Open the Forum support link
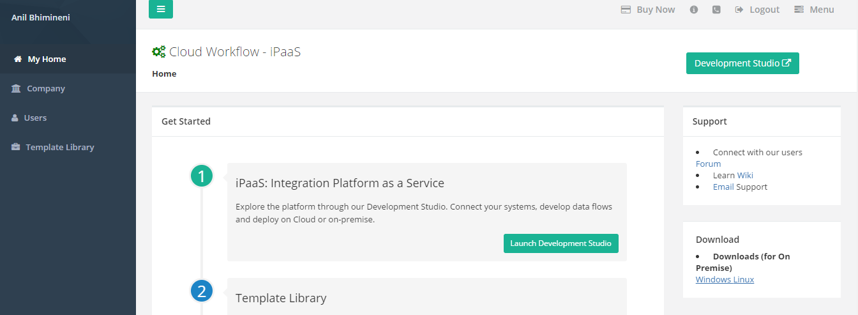Viewport: 858px width, 315px height. 708,164
